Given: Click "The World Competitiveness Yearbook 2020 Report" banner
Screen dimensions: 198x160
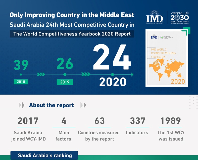Looking at the screenshot, I should (72, 34).
